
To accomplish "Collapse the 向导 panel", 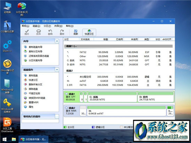I will click(57, 41).
